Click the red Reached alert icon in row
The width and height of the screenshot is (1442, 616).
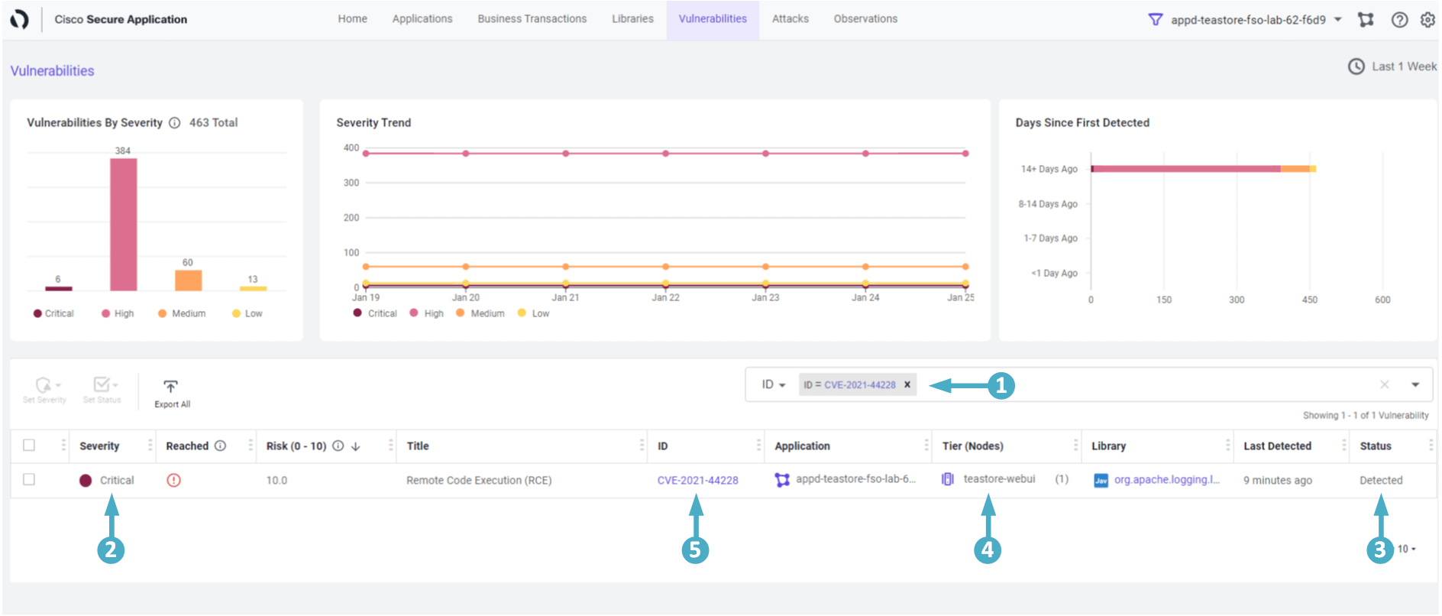(174, 481)
